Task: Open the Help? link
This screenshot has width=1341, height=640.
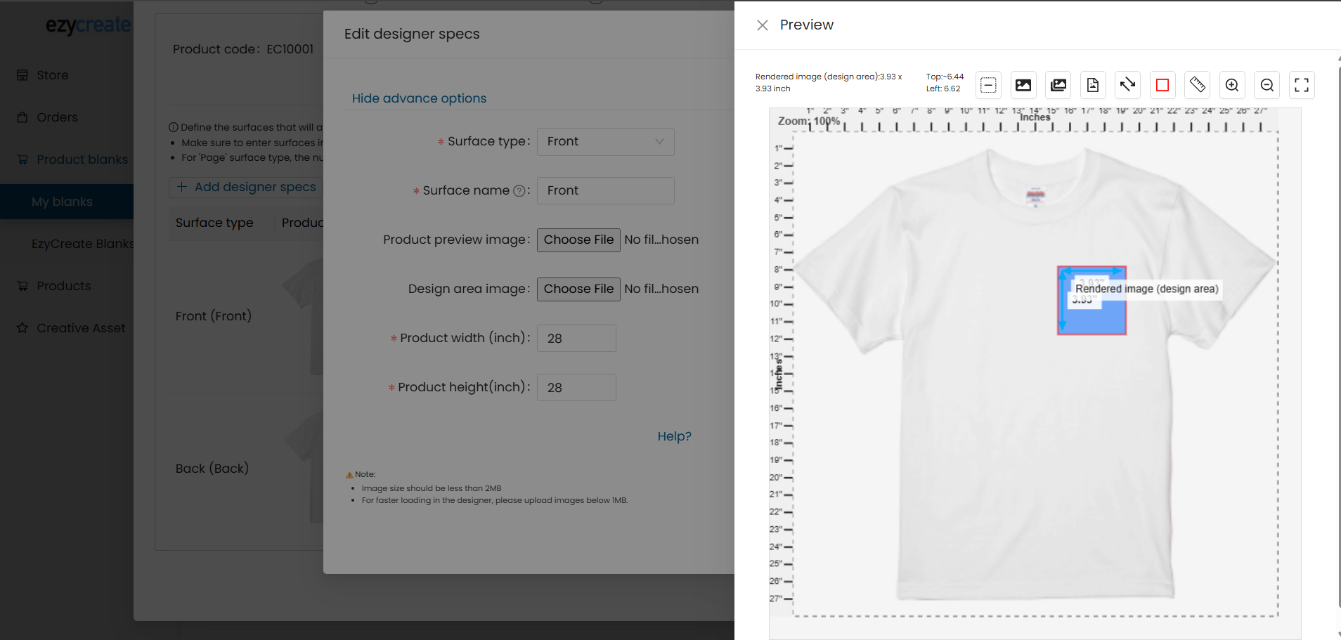Action: pyautogui.click(x=674, y=436)
